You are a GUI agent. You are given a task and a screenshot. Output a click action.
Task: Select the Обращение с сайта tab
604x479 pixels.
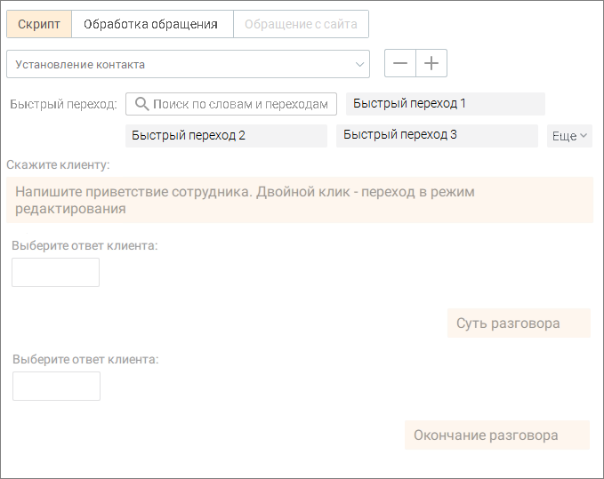[x=301, y=24]
